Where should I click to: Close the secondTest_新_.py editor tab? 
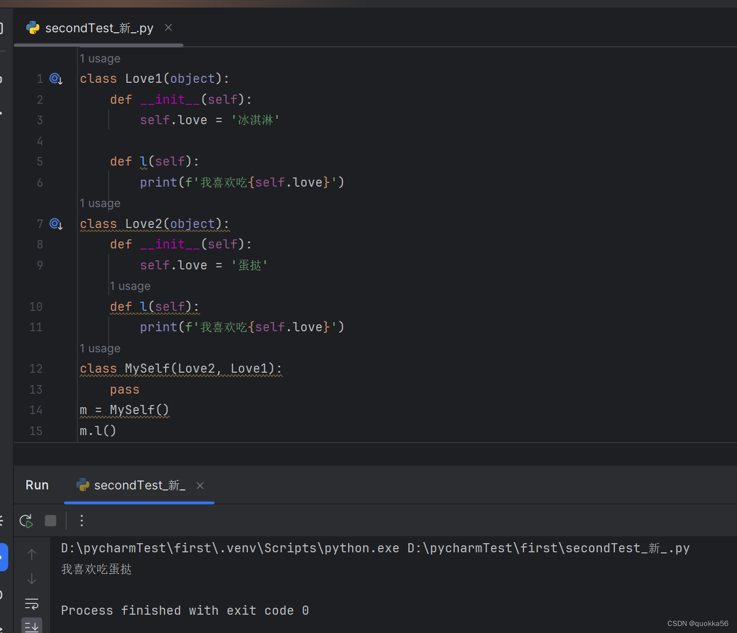click(168, 27)
